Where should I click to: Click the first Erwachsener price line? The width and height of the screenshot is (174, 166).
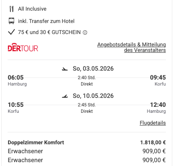[x=87, y=151]
